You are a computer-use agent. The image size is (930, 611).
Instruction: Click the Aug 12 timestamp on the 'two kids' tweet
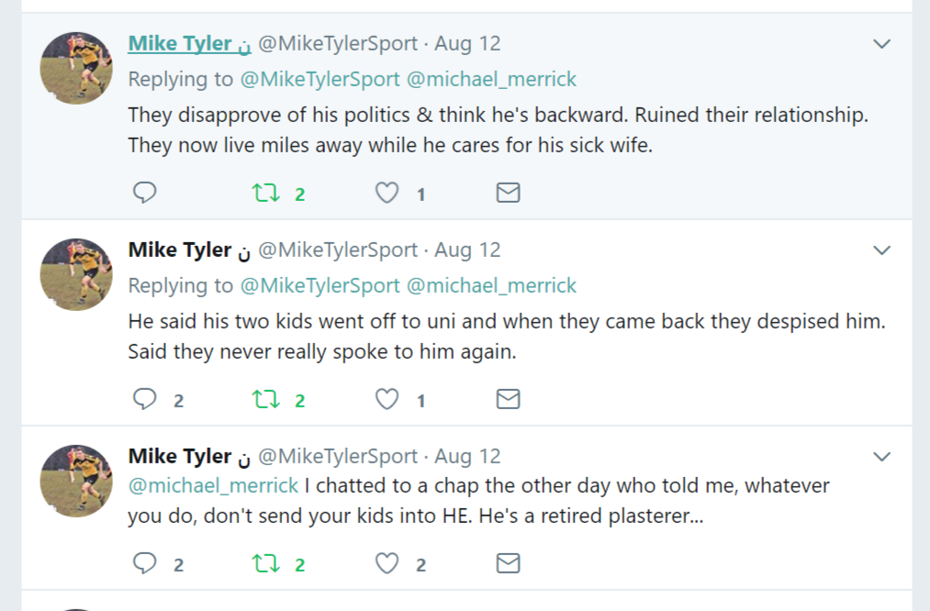tap(467, 250)
